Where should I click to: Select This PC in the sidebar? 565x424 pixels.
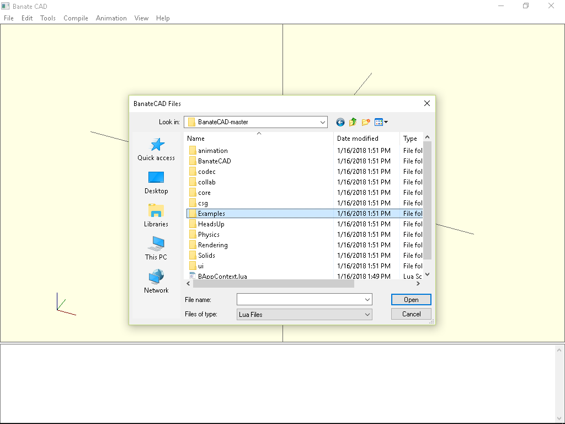coord(156,248)
